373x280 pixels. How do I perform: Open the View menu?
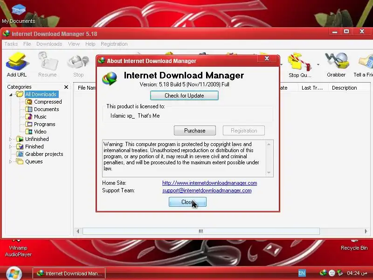74,44
